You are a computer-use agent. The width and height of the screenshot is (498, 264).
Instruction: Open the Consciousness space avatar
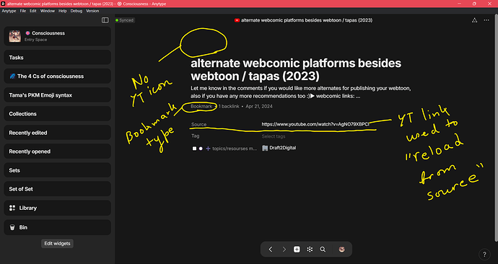[x=14, y=36]
